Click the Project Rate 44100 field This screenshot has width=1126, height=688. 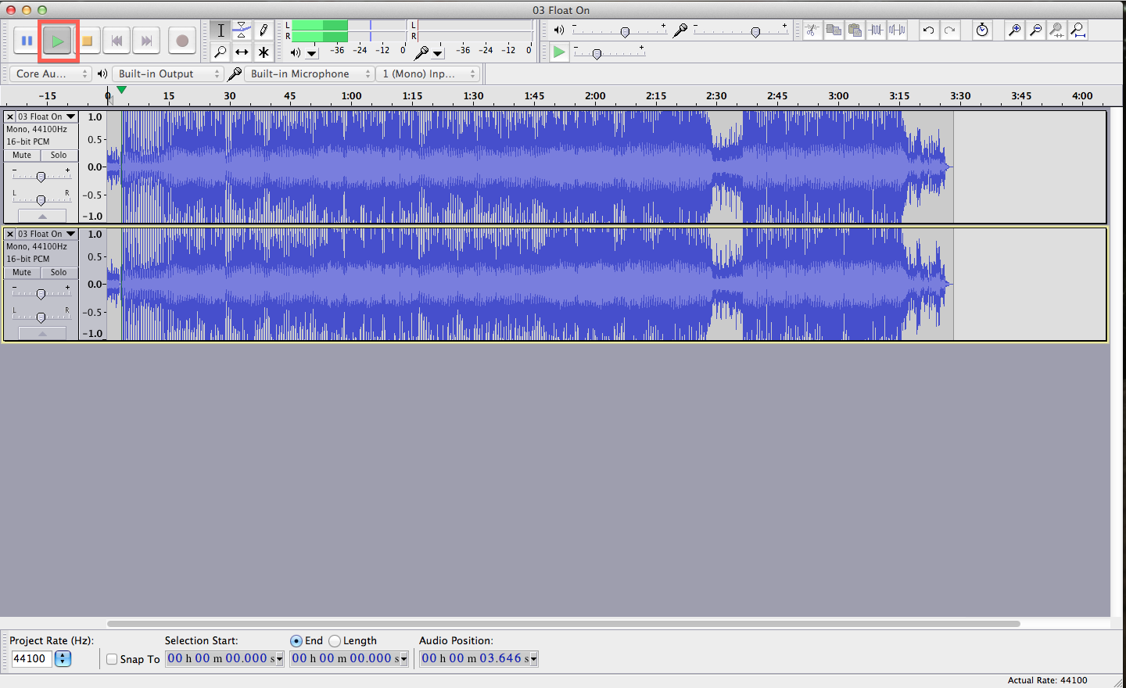[x=31, y=659]
